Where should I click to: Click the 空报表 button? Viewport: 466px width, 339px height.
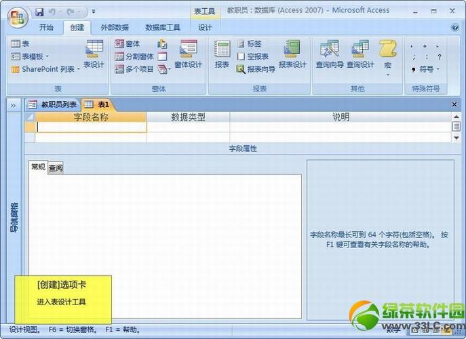pos(253,56)
